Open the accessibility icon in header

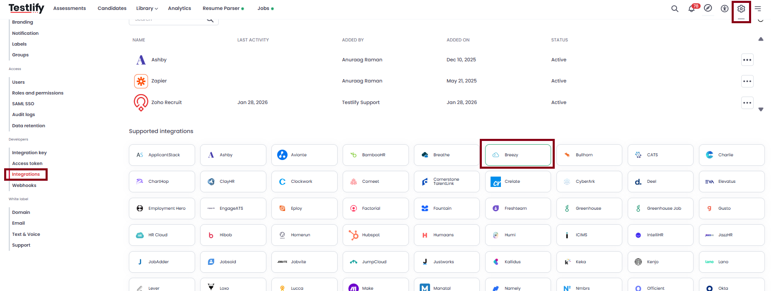(x=725, y=9)
